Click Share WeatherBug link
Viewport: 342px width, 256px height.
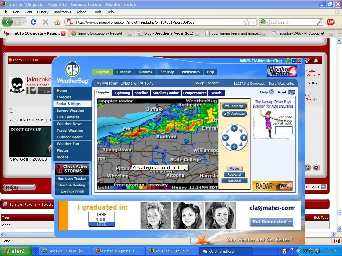coord(281,84)
